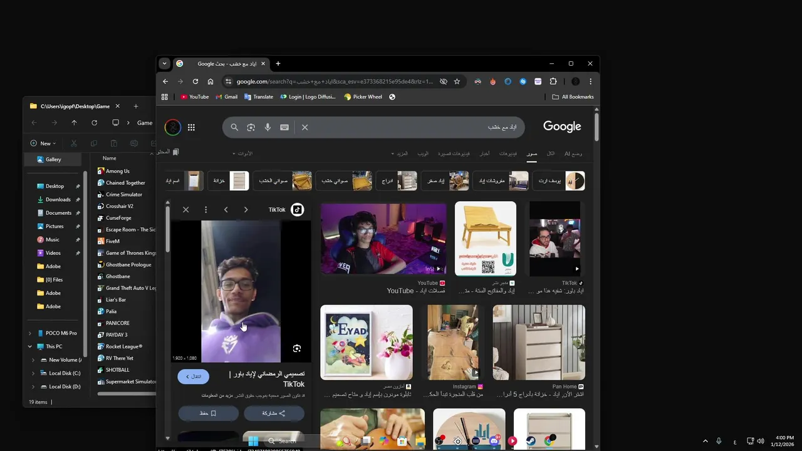
Task: Click the site information icon in address bar
Action: pyautogui.click(x=229, y=81)
